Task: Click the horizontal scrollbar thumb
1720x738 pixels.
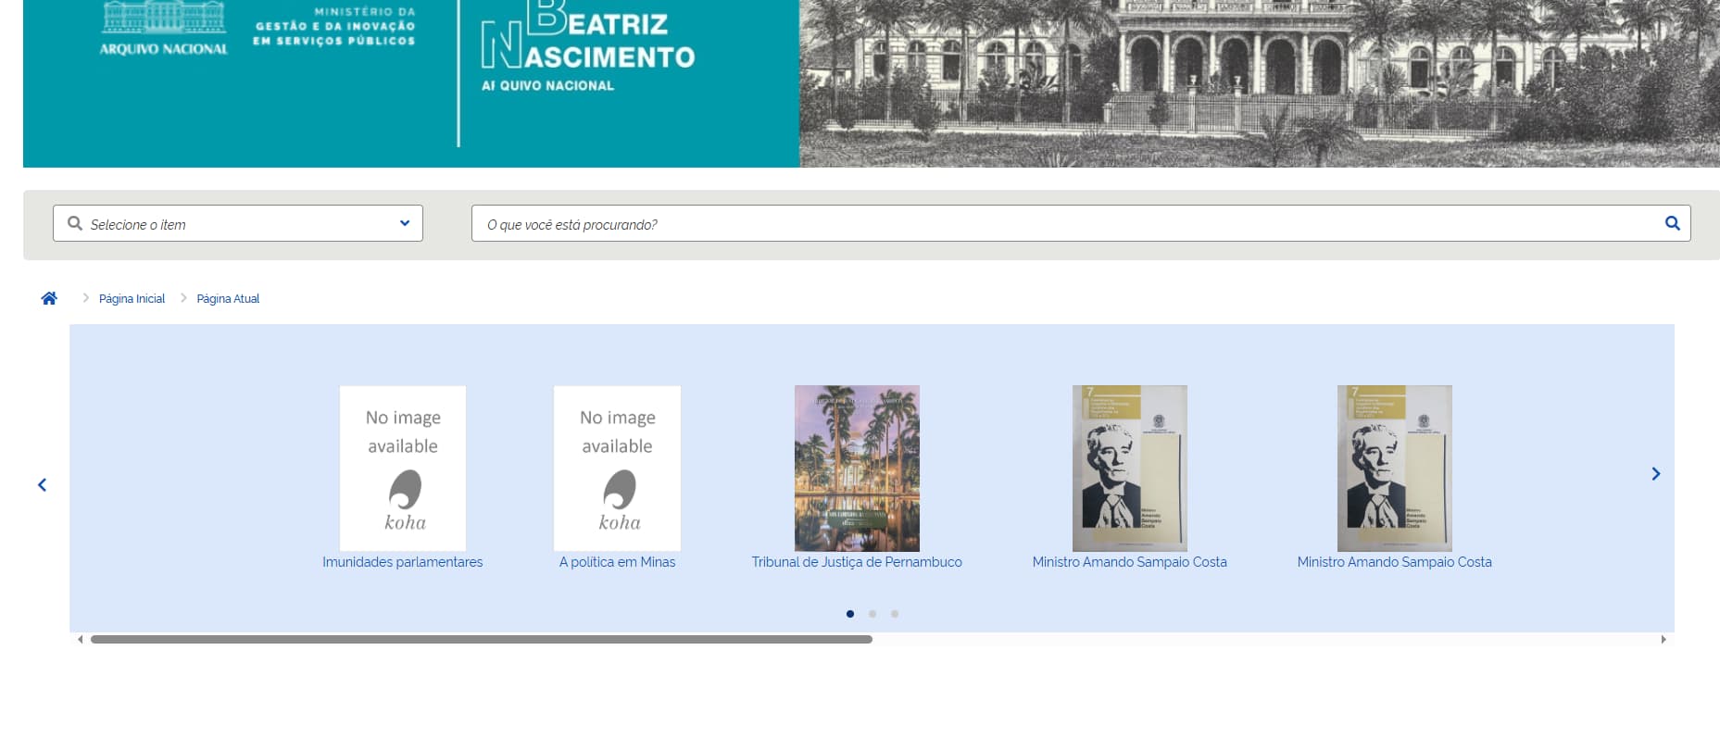Action: point(481,639)
